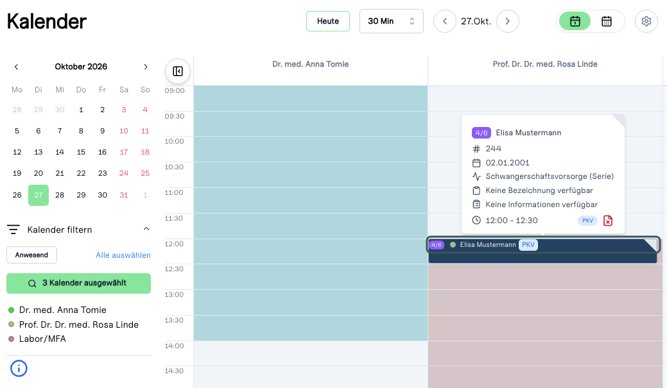Viewport: 667px width, 388px height.
Task: Toggle Dr. med. Anna Tomie calendar
Action: pos(57,310)
